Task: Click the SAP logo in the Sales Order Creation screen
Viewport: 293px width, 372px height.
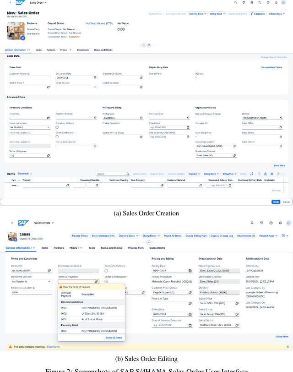Action: (x=20, y=3)
